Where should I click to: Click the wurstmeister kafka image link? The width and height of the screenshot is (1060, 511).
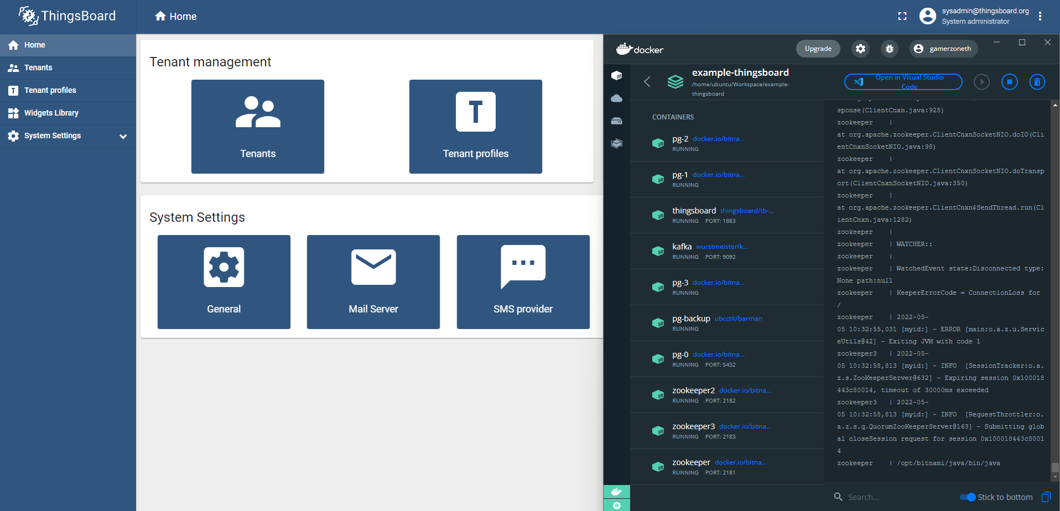point(722,247)
